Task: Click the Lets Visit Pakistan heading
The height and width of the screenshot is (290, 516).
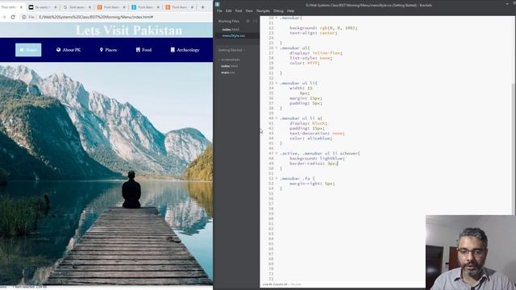Action: click(129, 31)
